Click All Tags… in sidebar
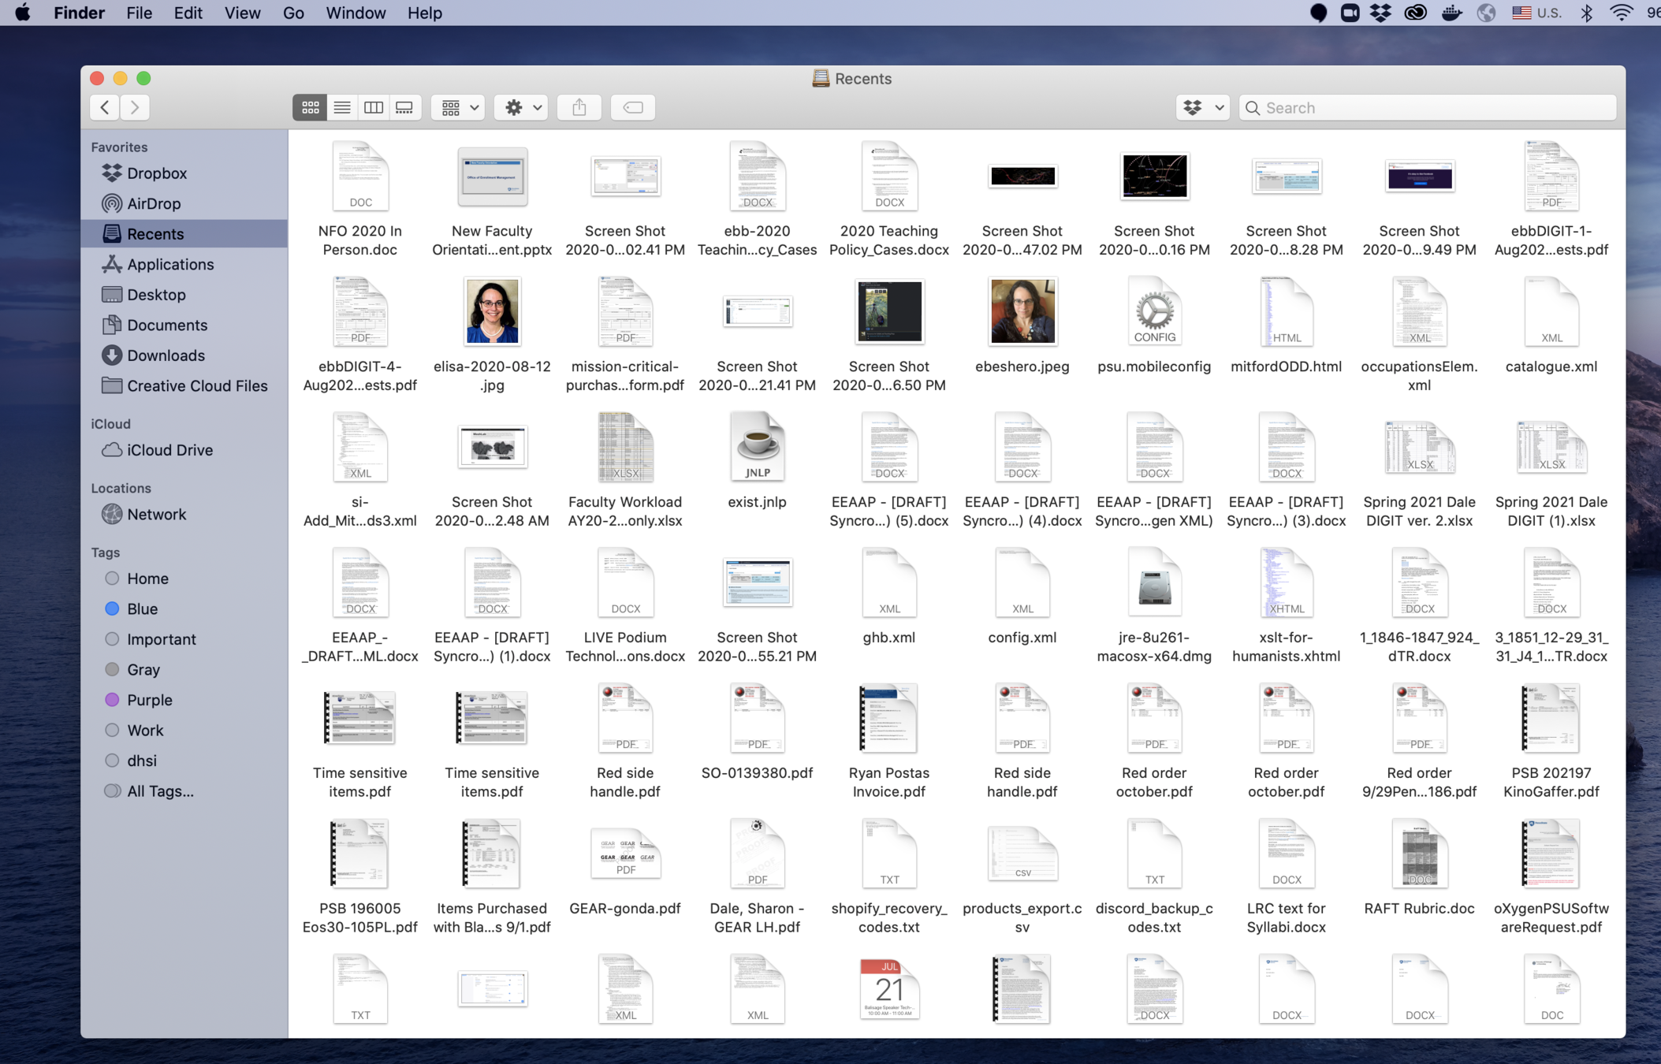 click(160, 791)
